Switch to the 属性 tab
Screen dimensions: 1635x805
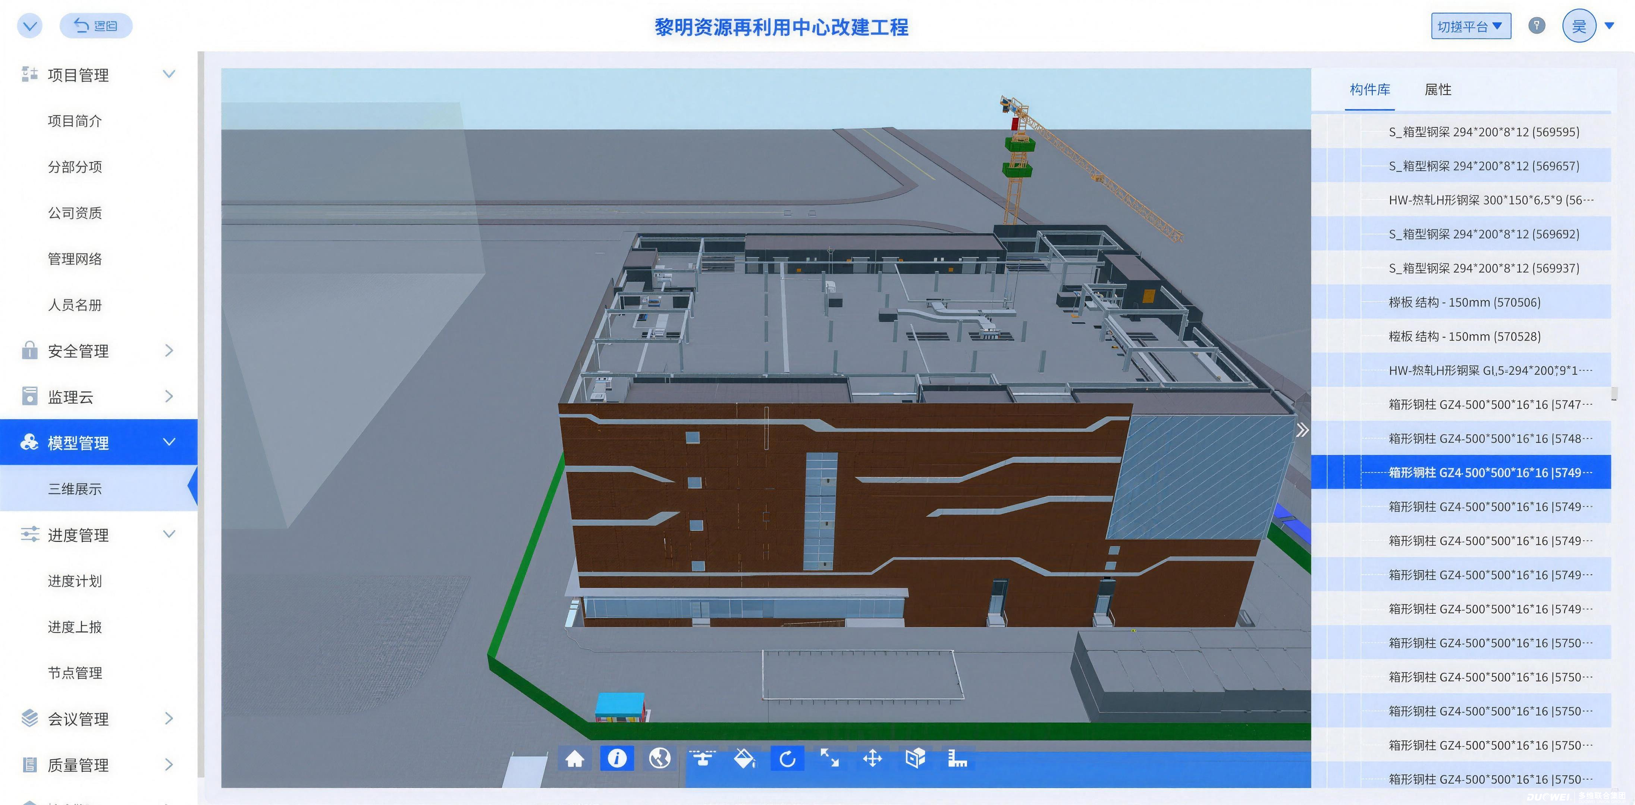point(1438,89)
